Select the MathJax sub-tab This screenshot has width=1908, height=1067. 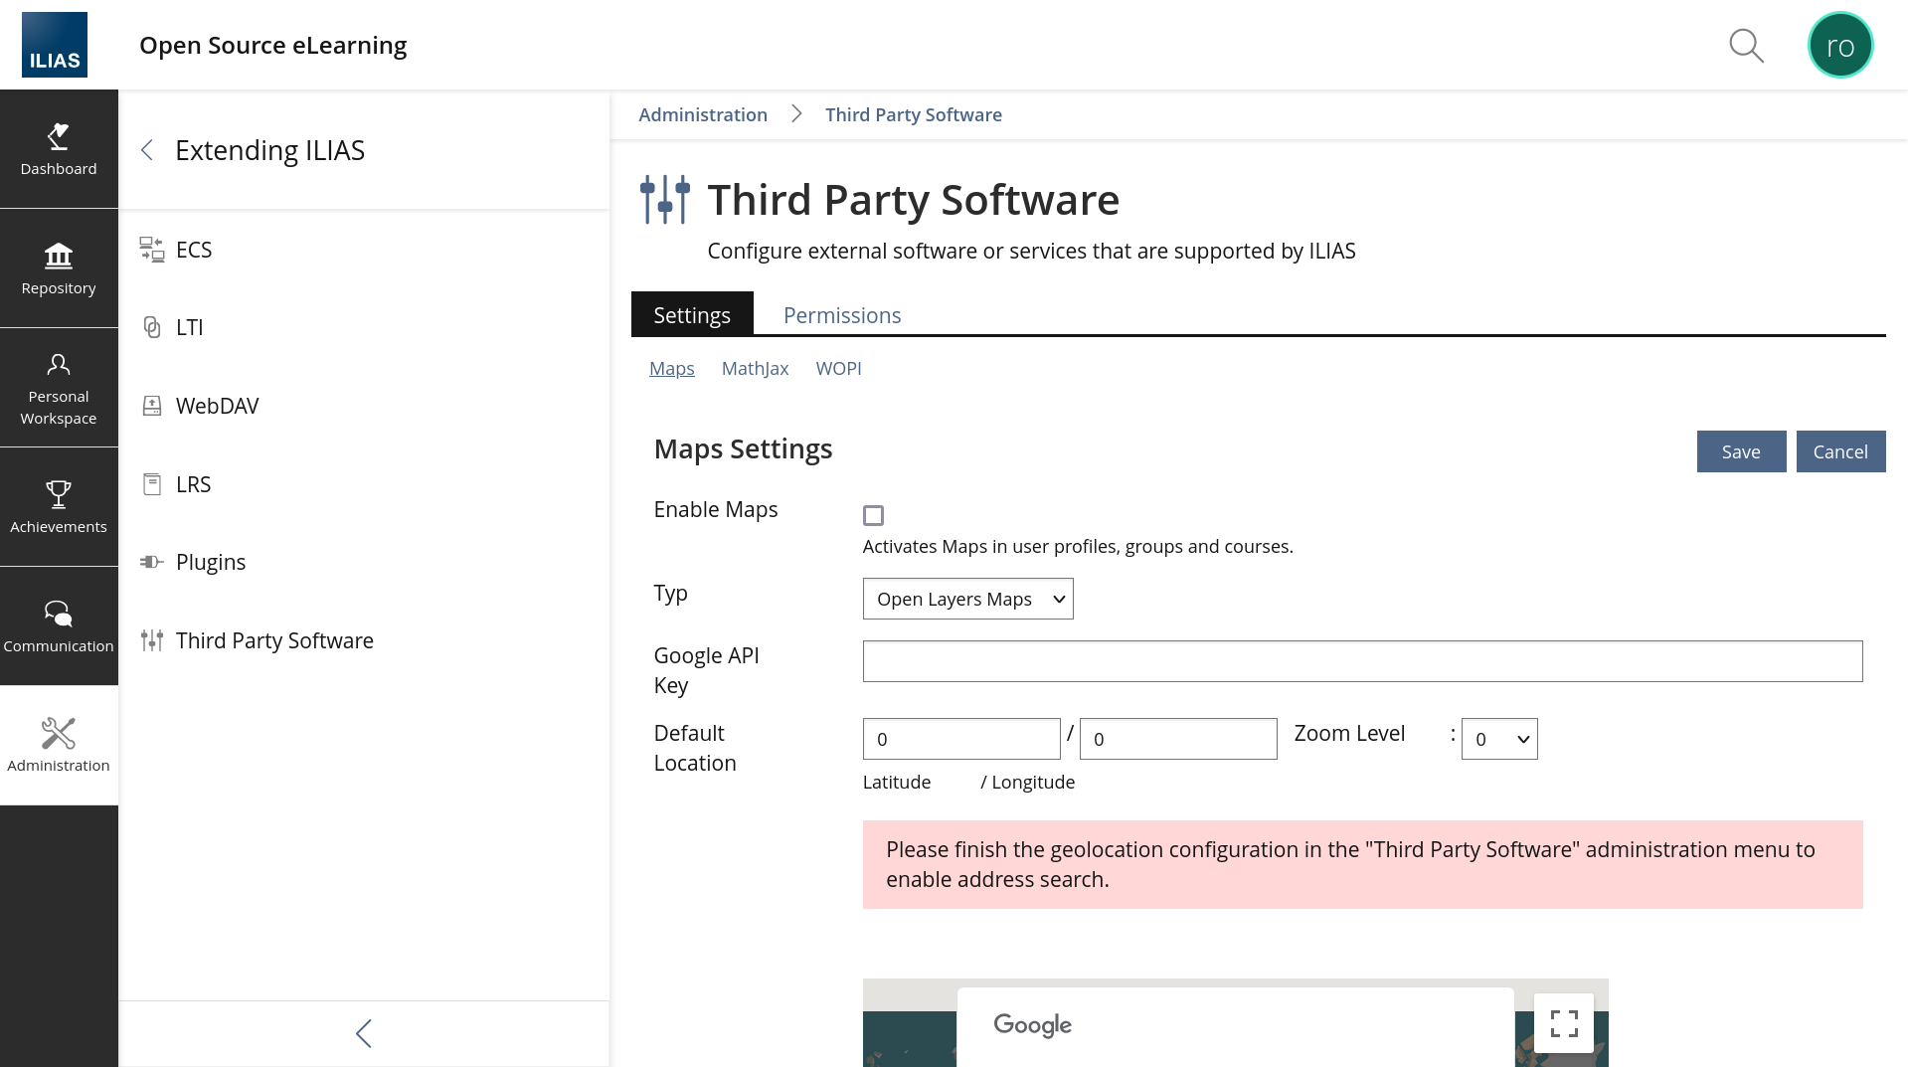pyautogui.click(x=755, y=368)
